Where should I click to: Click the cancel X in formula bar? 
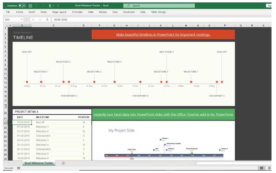click(33, 20)
